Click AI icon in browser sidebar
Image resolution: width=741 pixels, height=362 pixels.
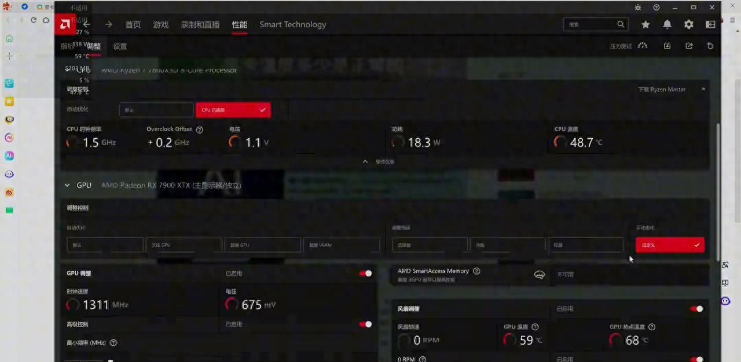[x=9, y=156]
